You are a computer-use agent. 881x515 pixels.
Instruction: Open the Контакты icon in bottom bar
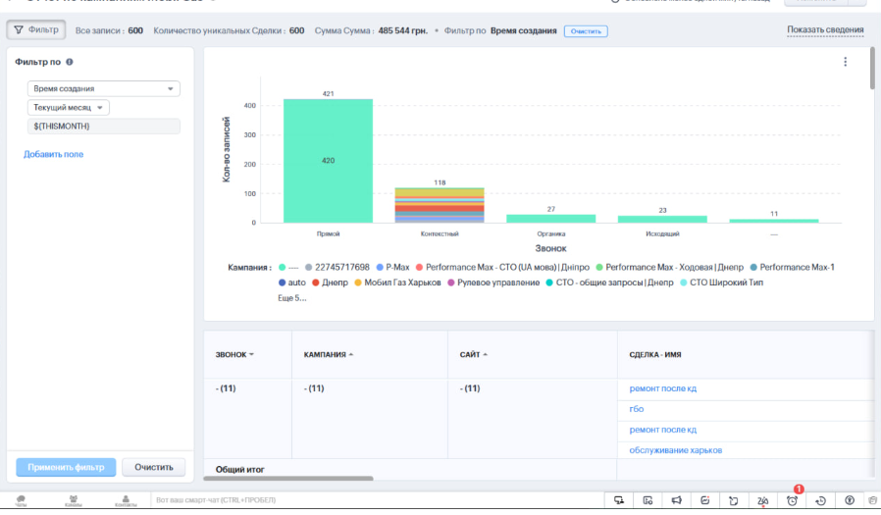[126, 501]
